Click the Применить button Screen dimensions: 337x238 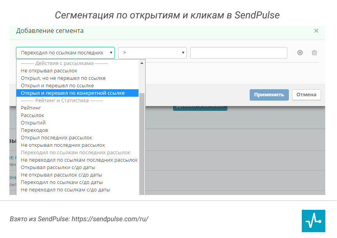269,95
